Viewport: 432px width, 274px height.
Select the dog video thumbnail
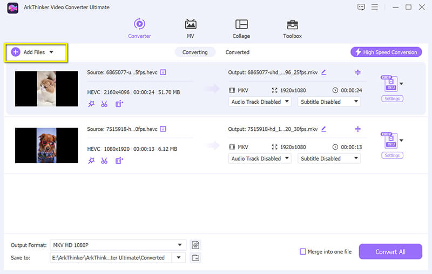coord(46,145)
